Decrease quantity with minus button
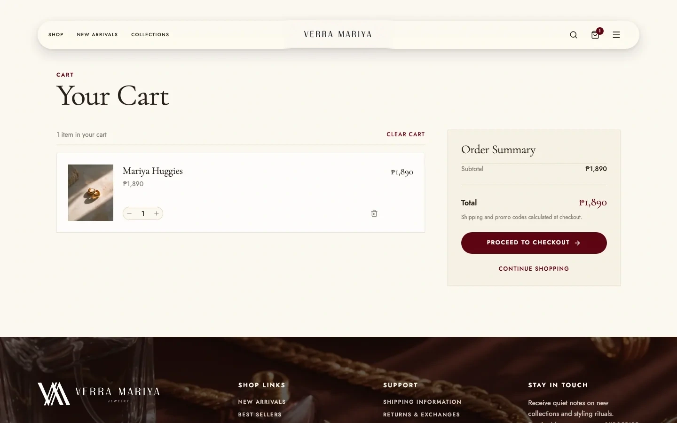 tap(129, 213)
